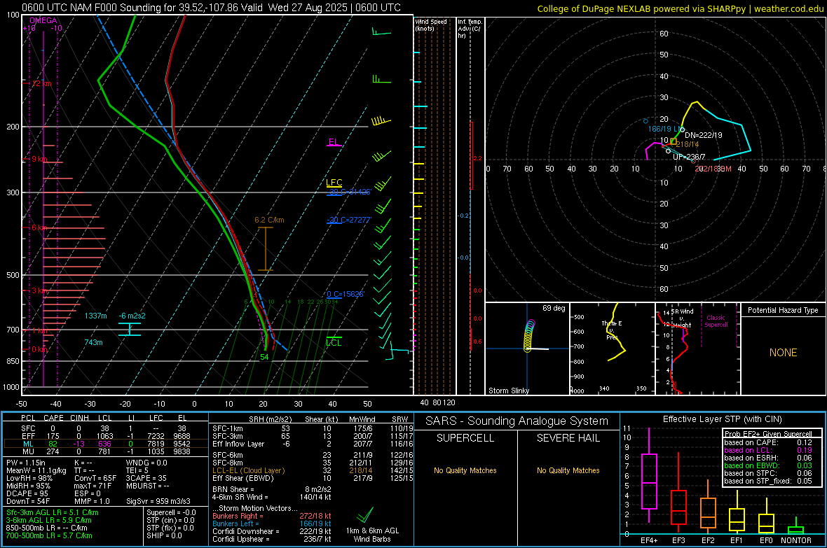827x548 pixels.
Task: Click the yellow LFC label on skew-T
Action: click(x=334, y=182)
